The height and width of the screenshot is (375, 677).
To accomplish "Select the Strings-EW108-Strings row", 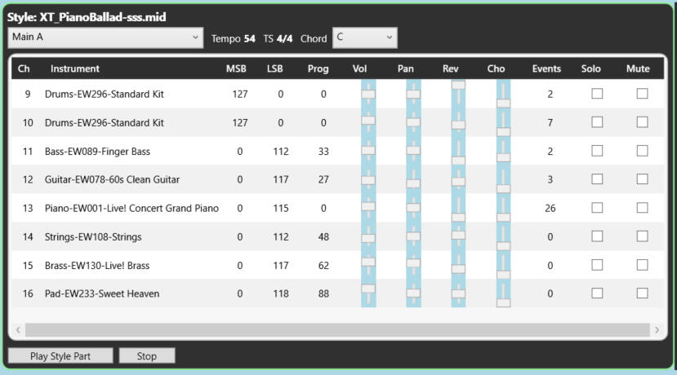I will (93, 237).
